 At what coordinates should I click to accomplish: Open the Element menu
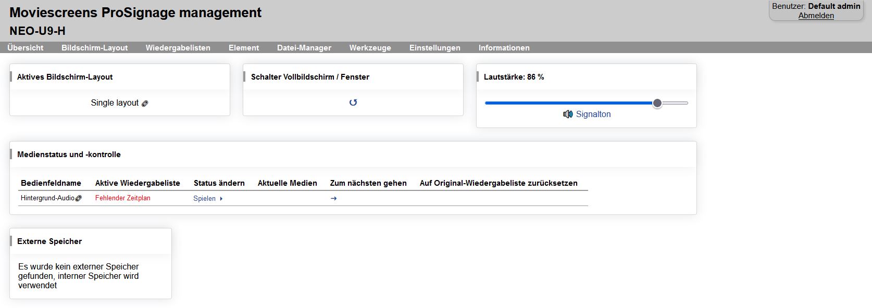coord(244,48)
